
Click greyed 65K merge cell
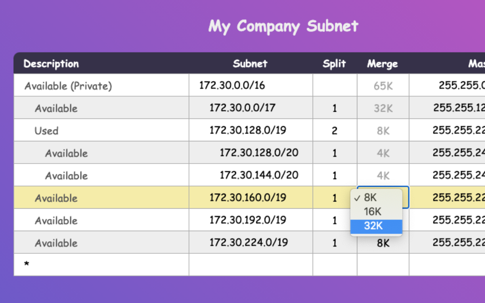[383, 85]
